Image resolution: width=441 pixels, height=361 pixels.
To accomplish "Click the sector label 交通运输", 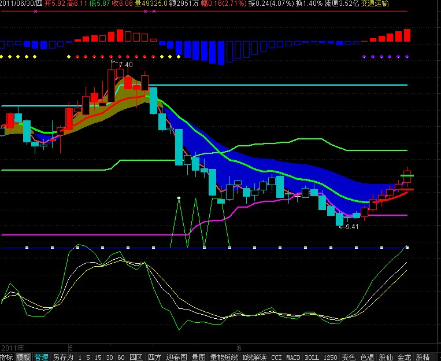I will pyautogui.click(x=375, y=3).
